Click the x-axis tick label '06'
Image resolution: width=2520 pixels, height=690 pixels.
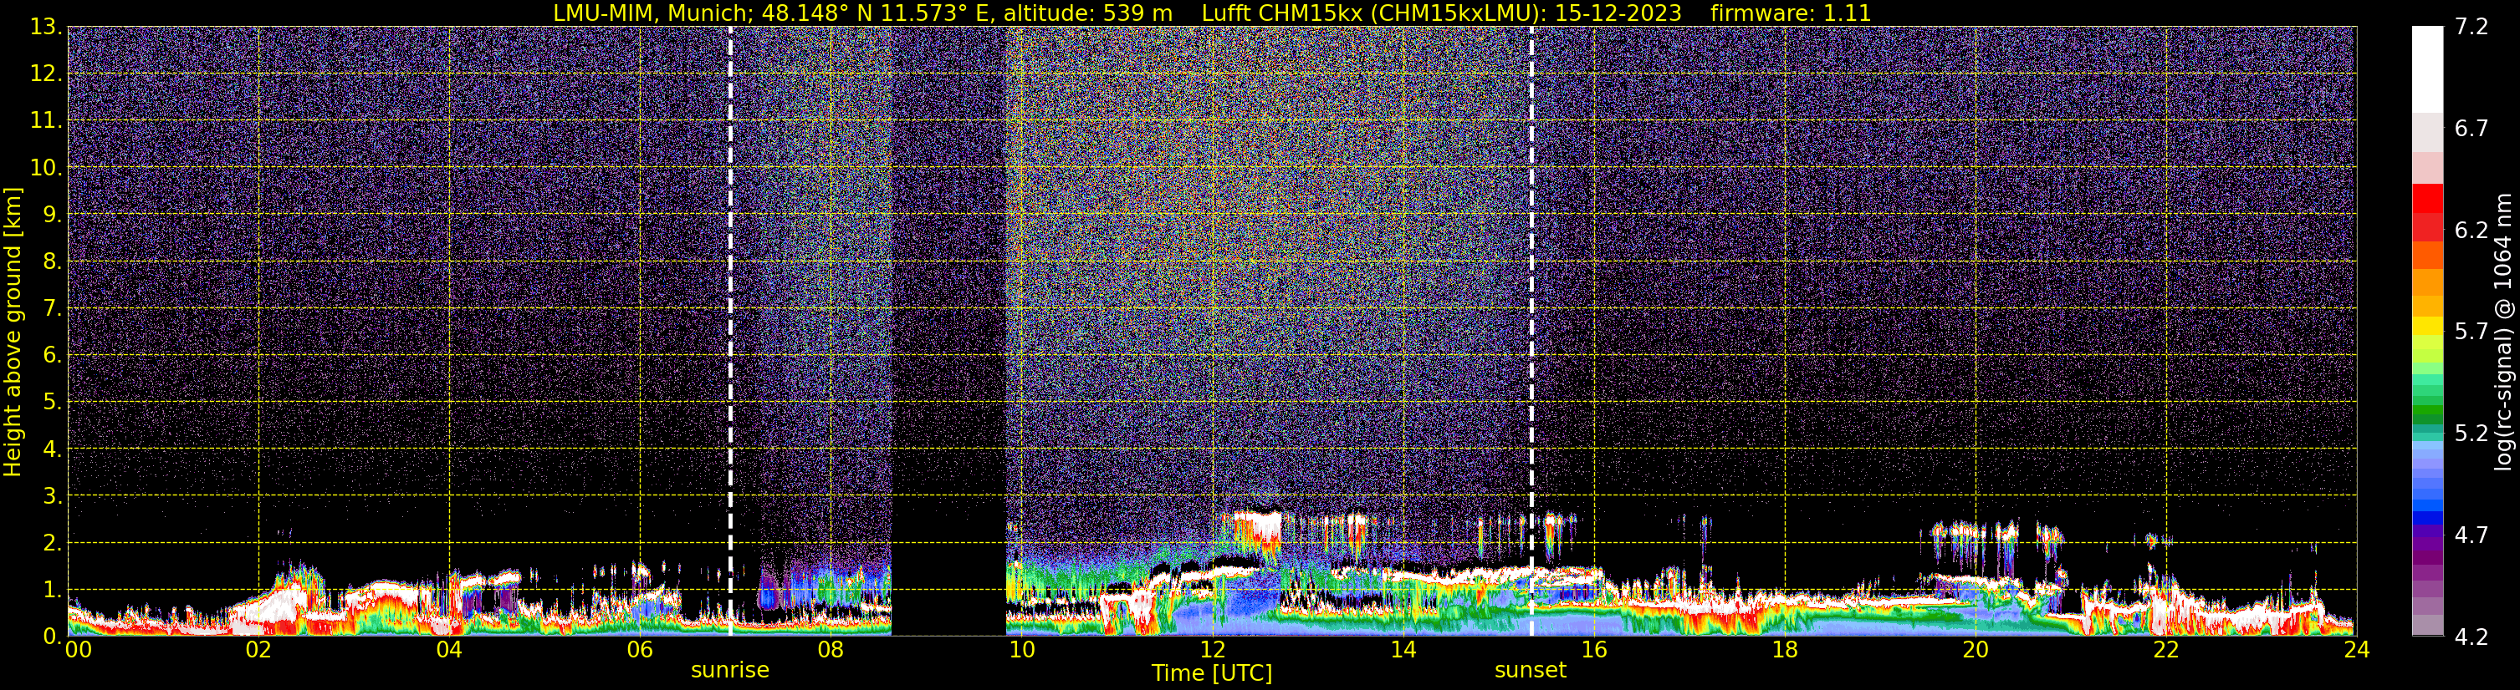[x=640, y=650]
